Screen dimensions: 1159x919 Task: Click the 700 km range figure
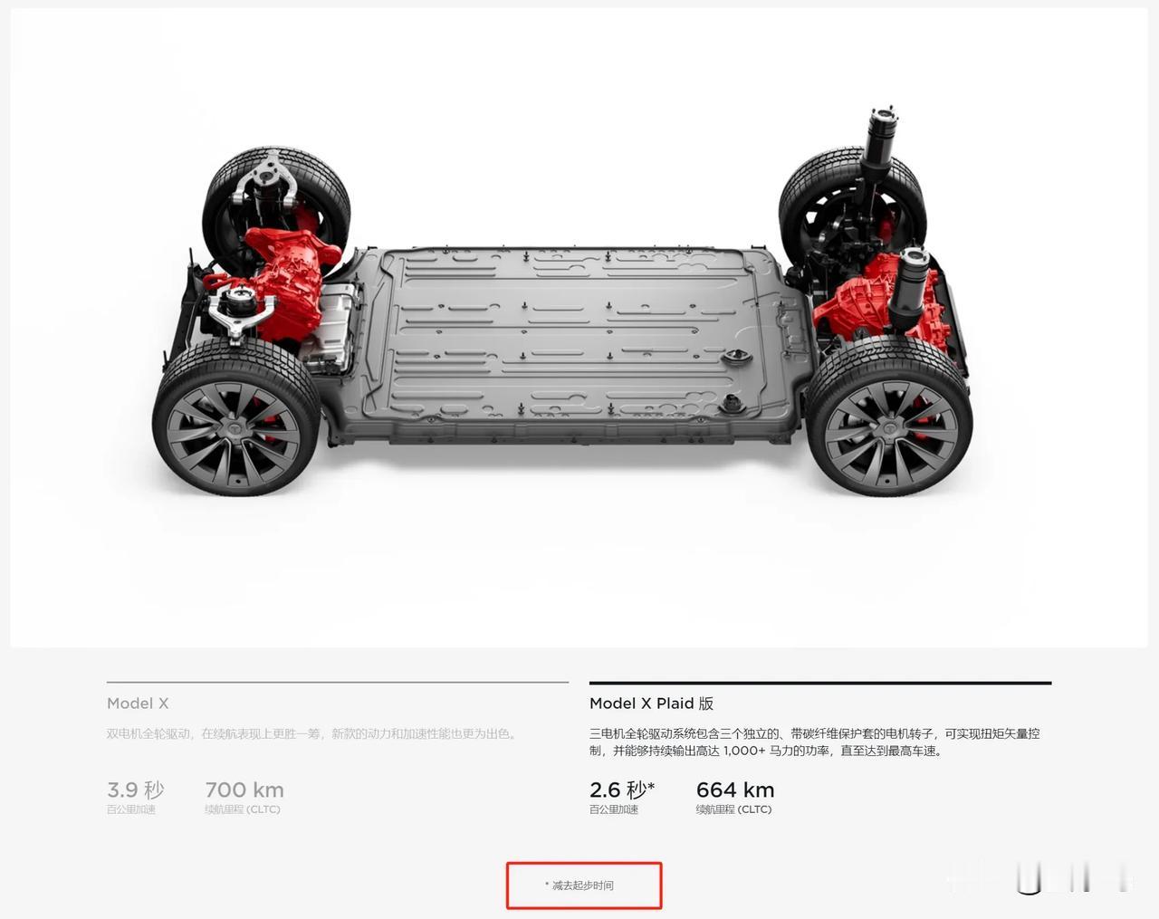click(244, 790)
